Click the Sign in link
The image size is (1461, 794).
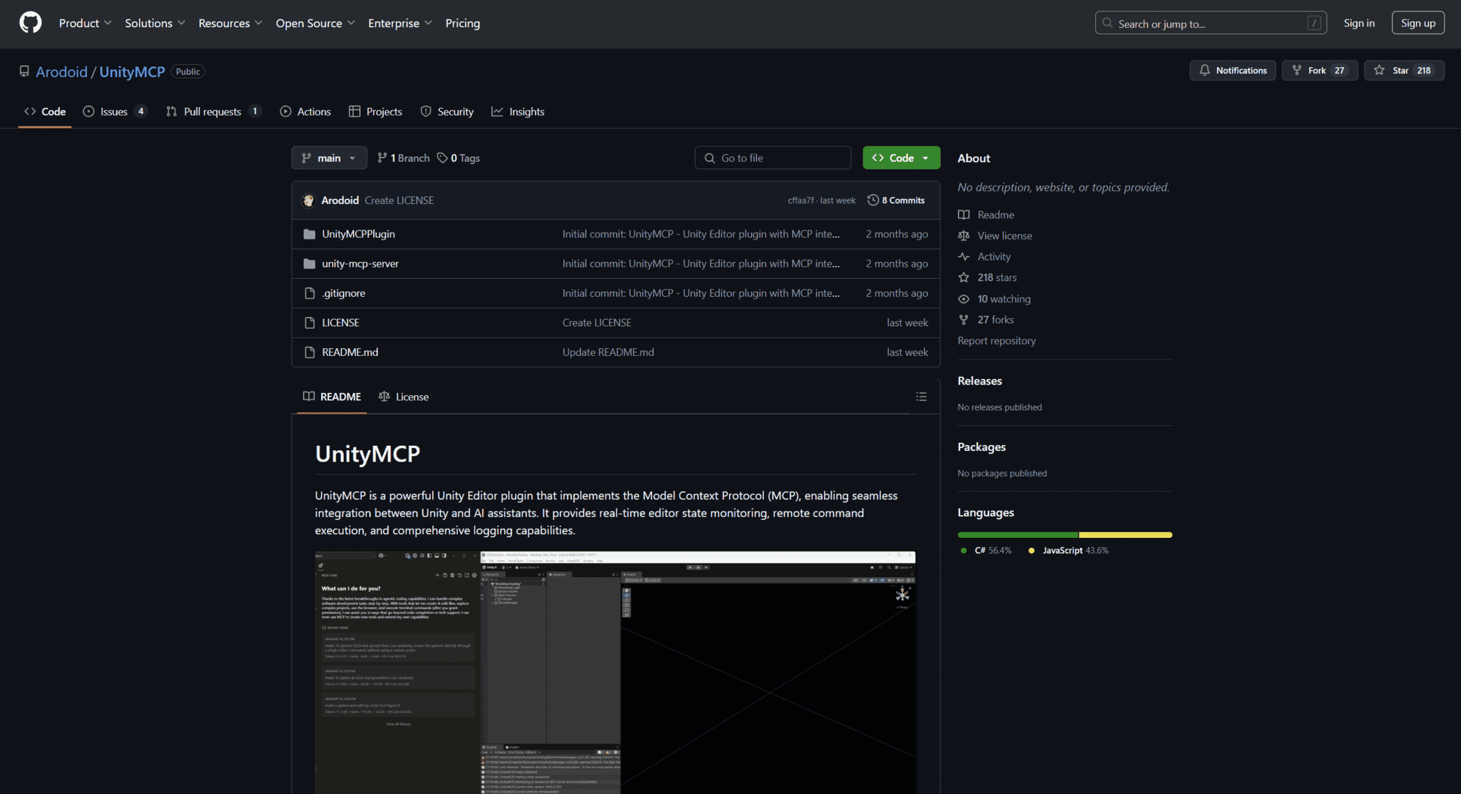pyautogui.click(x=1359, y=23)
